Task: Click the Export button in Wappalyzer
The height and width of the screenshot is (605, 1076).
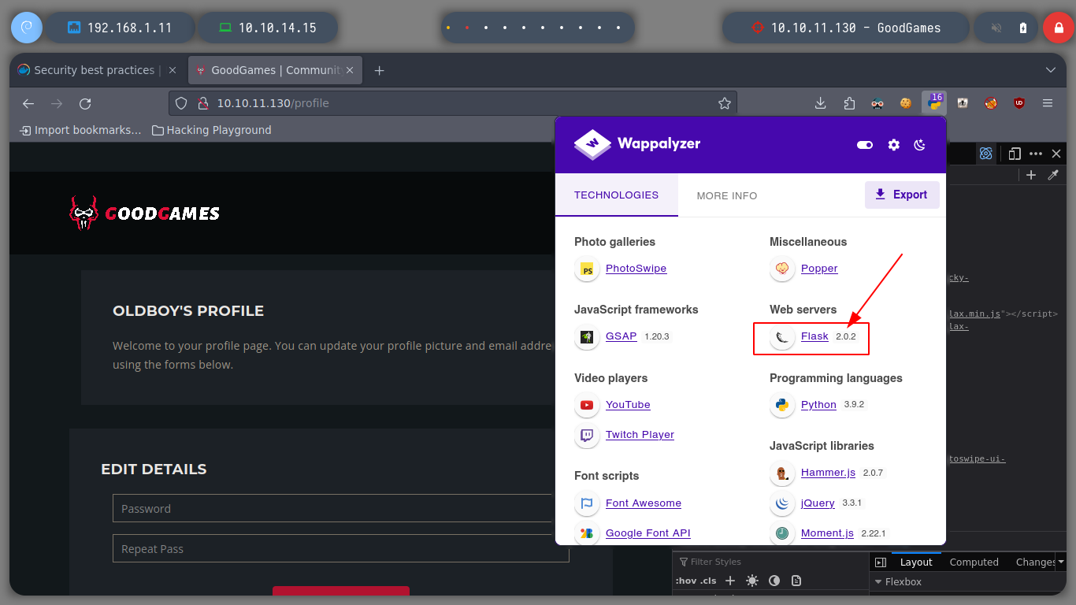Action: (902, 195)
